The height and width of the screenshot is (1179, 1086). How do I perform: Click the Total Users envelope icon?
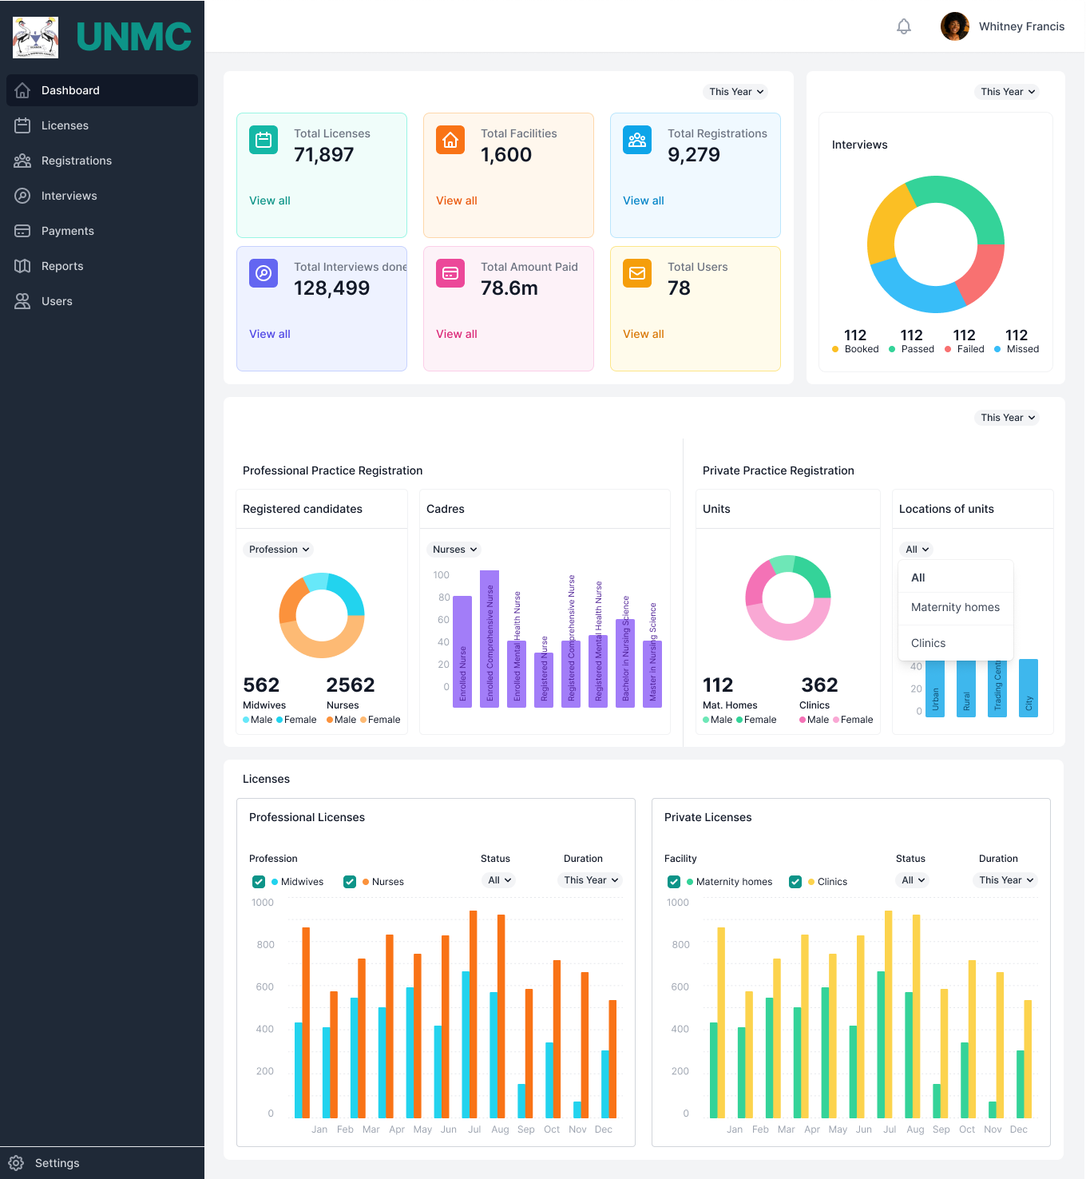[637, 273]
